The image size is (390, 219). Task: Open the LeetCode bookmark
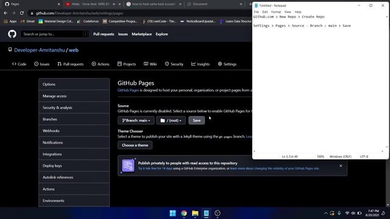coord(159,21)
